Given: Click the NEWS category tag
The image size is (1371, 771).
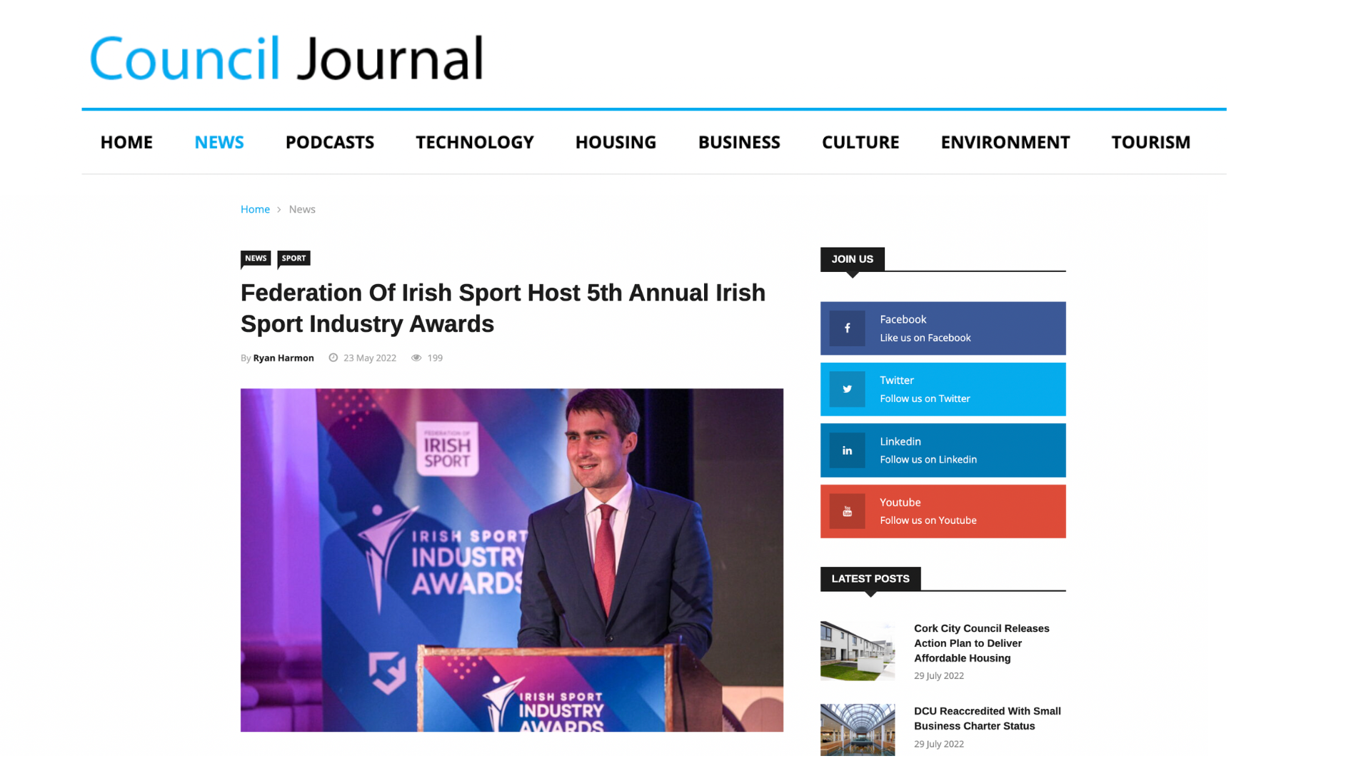Looking at the screenshot, I should pos(256,258).
